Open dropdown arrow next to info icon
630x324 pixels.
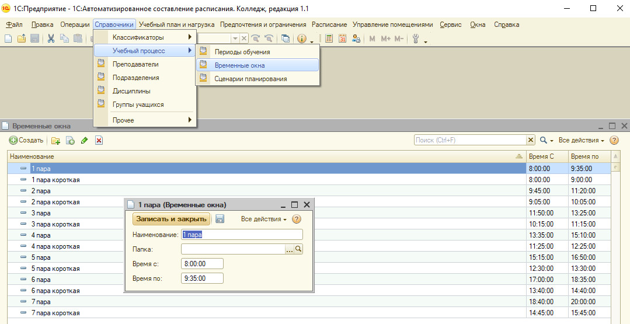pos(311,41)
